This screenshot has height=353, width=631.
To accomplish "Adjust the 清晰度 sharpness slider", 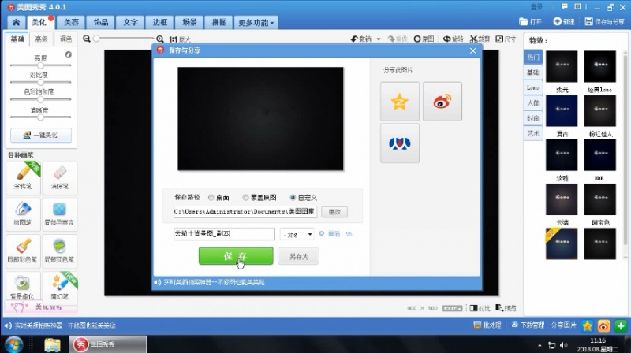I will click(40, 117).
